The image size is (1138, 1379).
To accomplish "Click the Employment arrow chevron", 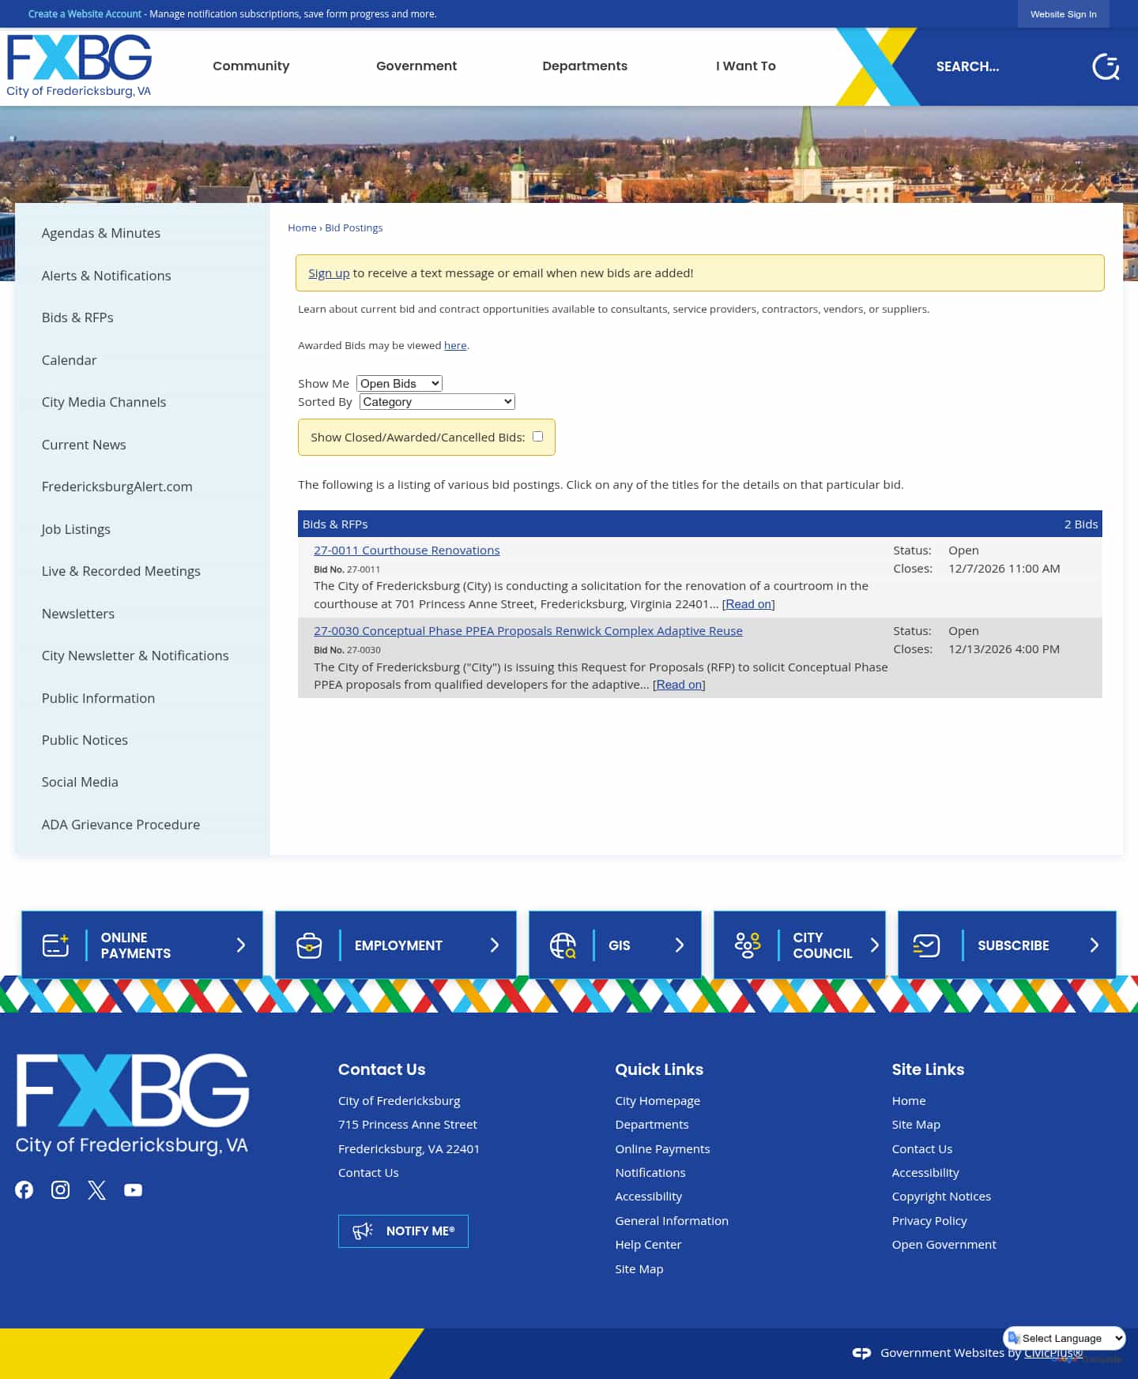I will click(495, 945).
